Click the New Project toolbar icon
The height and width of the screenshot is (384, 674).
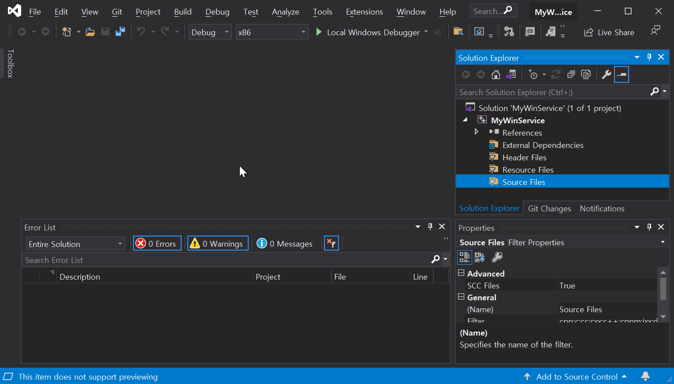[x=67, y=32]
